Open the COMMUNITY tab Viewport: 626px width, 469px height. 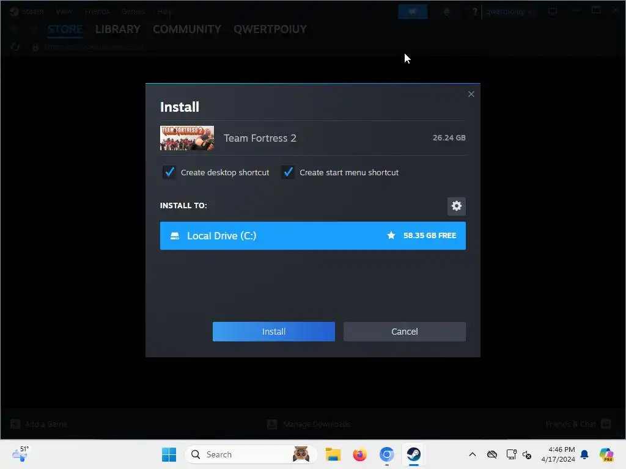tap(187, 29)
